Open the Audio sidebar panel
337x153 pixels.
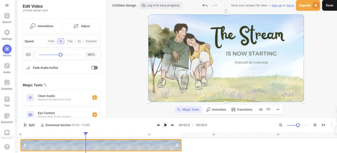click(x=7, y=68)
